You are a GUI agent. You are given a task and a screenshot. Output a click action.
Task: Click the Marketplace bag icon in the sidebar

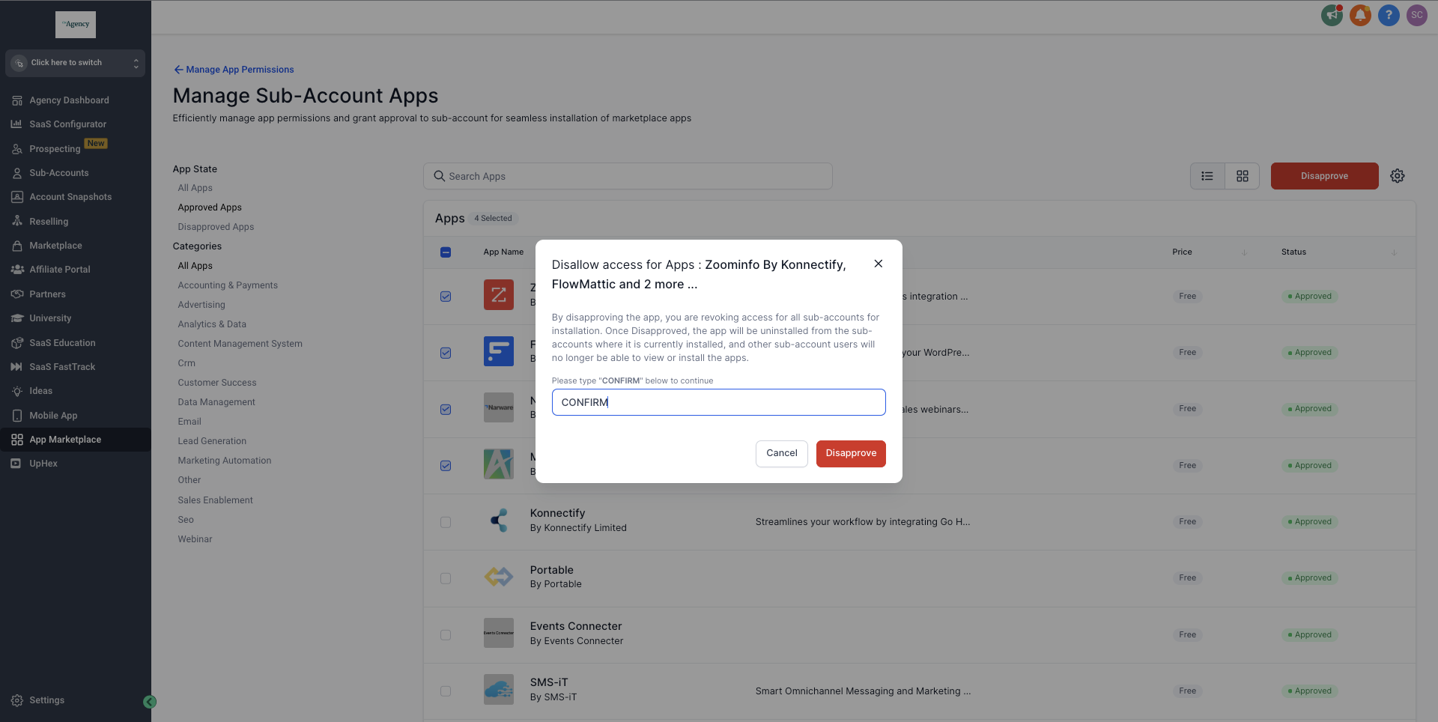click(17, 246)
